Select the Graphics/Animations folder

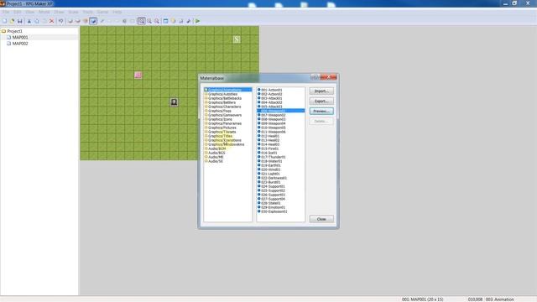pos(227,90)
